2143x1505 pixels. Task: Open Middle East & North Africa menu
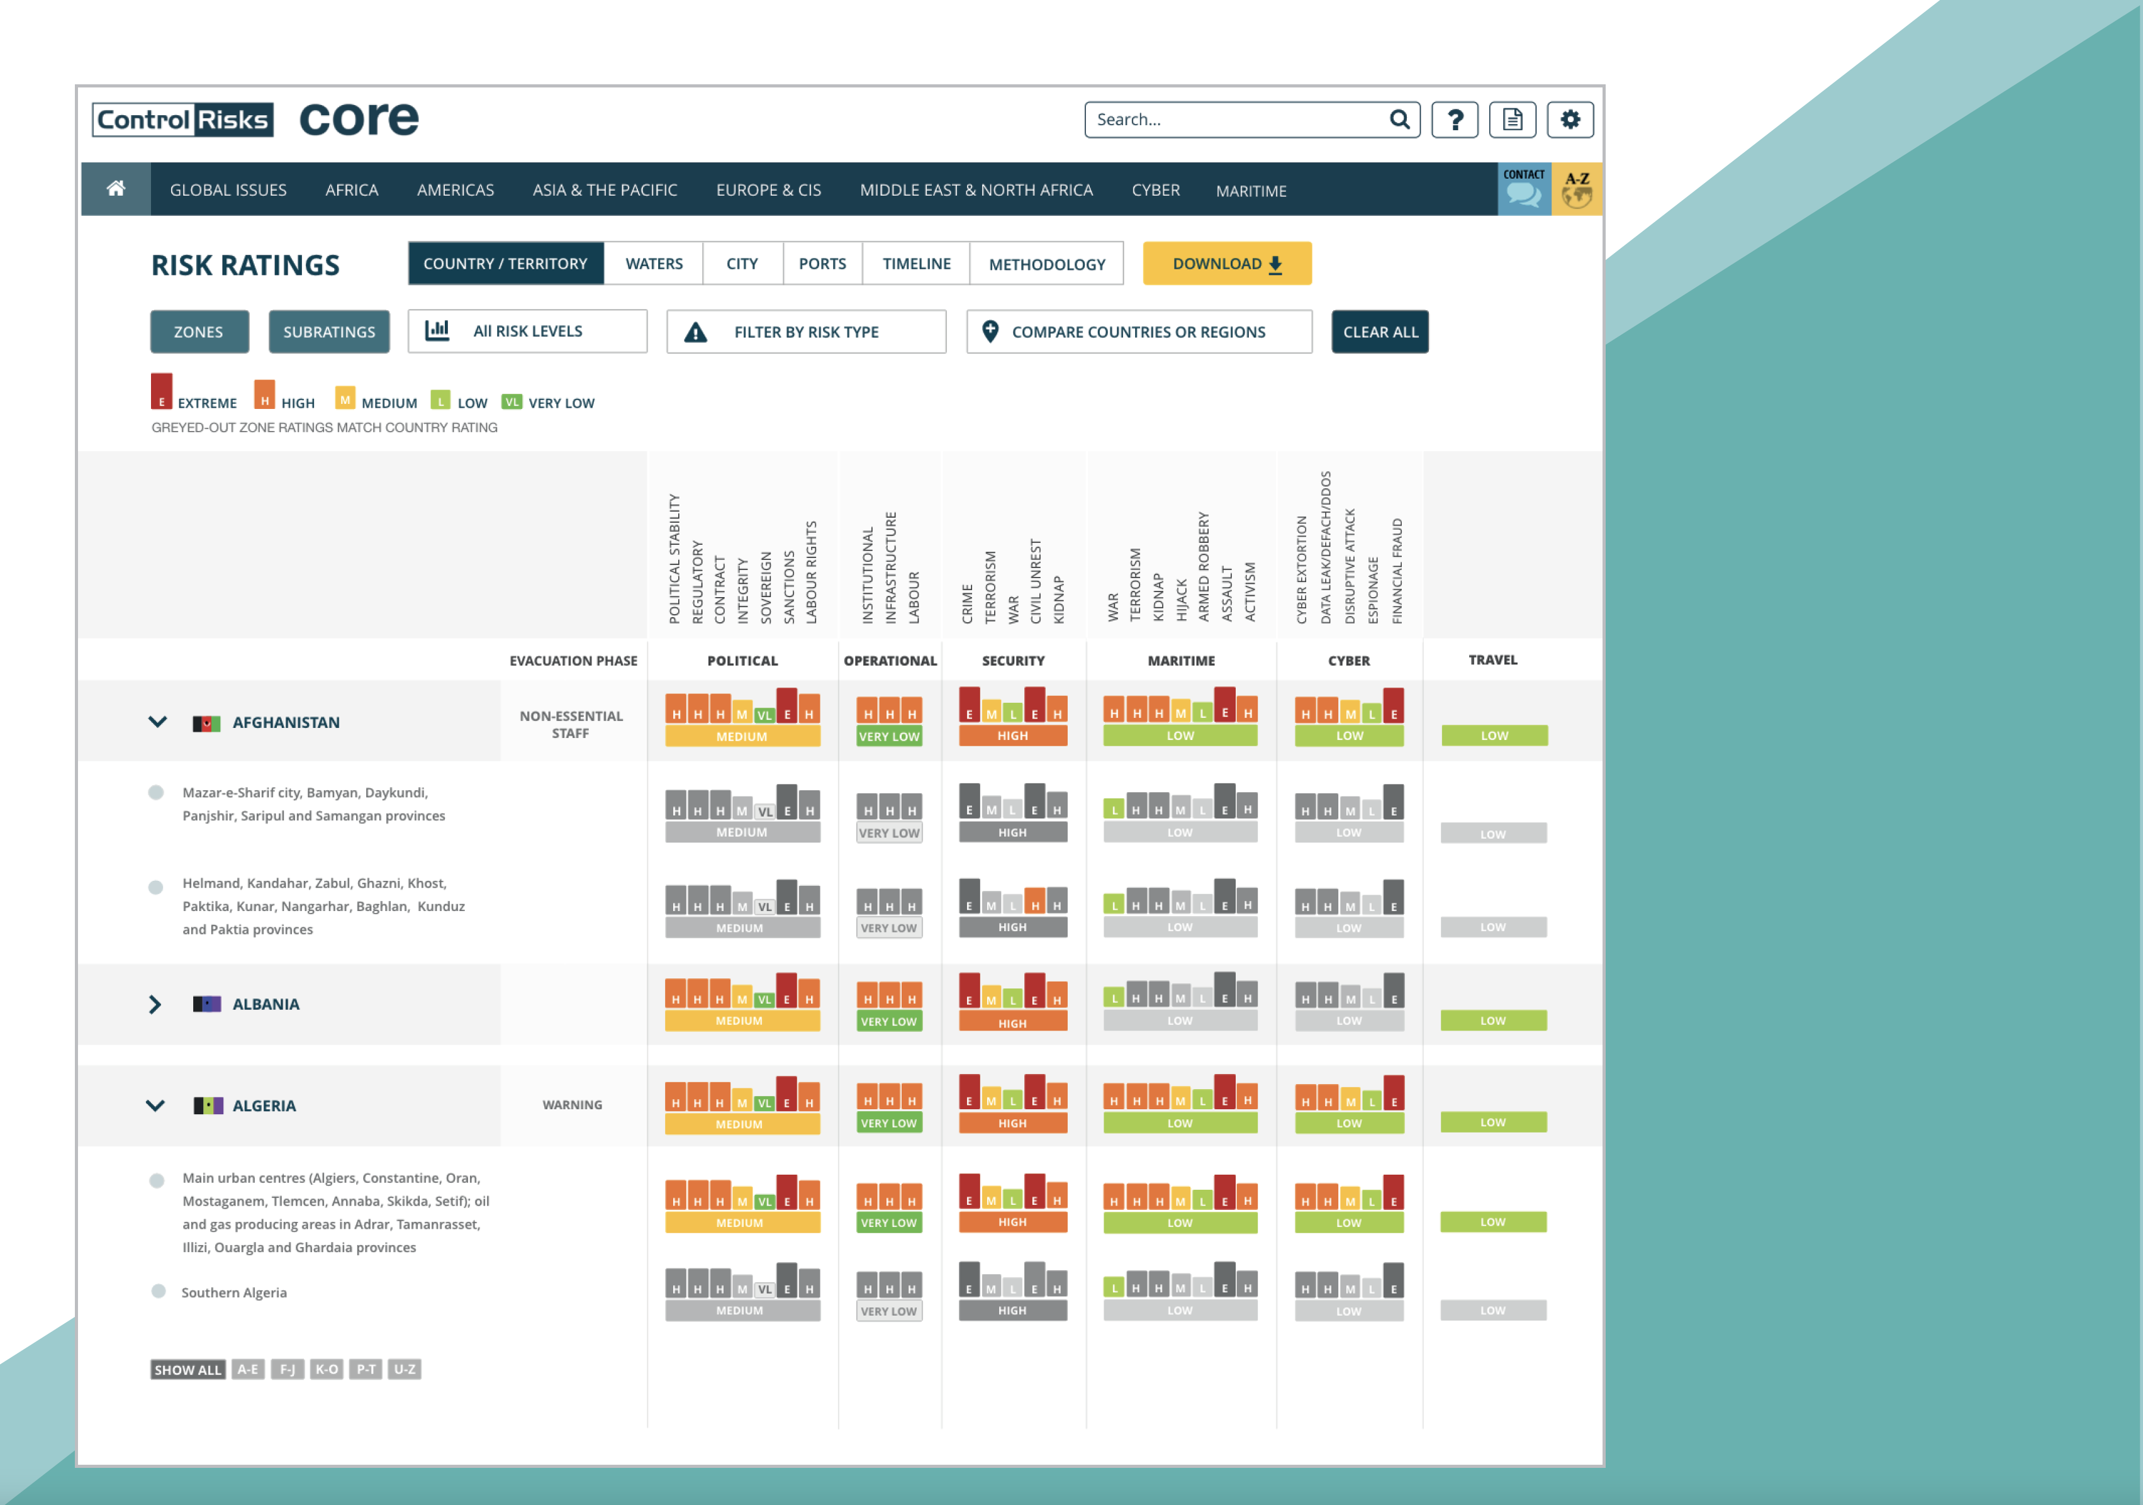tap(975, 189)
